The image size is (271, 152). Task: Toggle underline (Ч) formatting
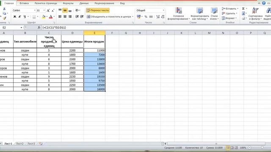(x=25, y=17)
